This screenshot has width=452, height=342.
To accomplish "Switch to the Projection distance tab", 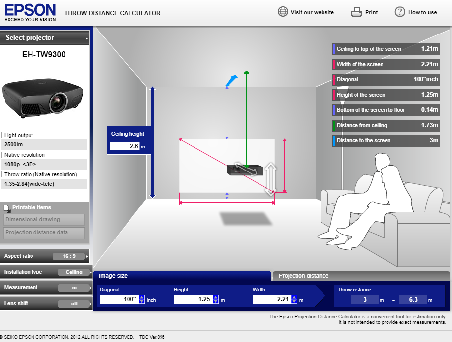I will 361,276.
